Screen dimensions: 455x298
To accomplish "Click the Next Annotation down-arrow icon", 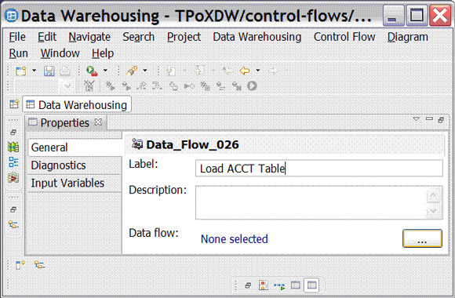I will point(171,71).
